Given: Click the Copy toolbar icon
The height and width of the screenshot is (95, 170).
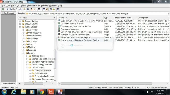Looking at the screenshot, I should (11, 9).
